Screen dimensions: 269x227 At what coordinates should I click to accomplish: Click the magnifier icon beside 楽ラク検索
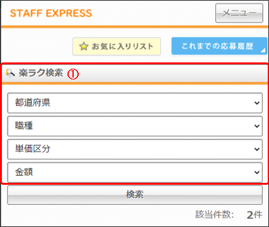click(10, 73)
